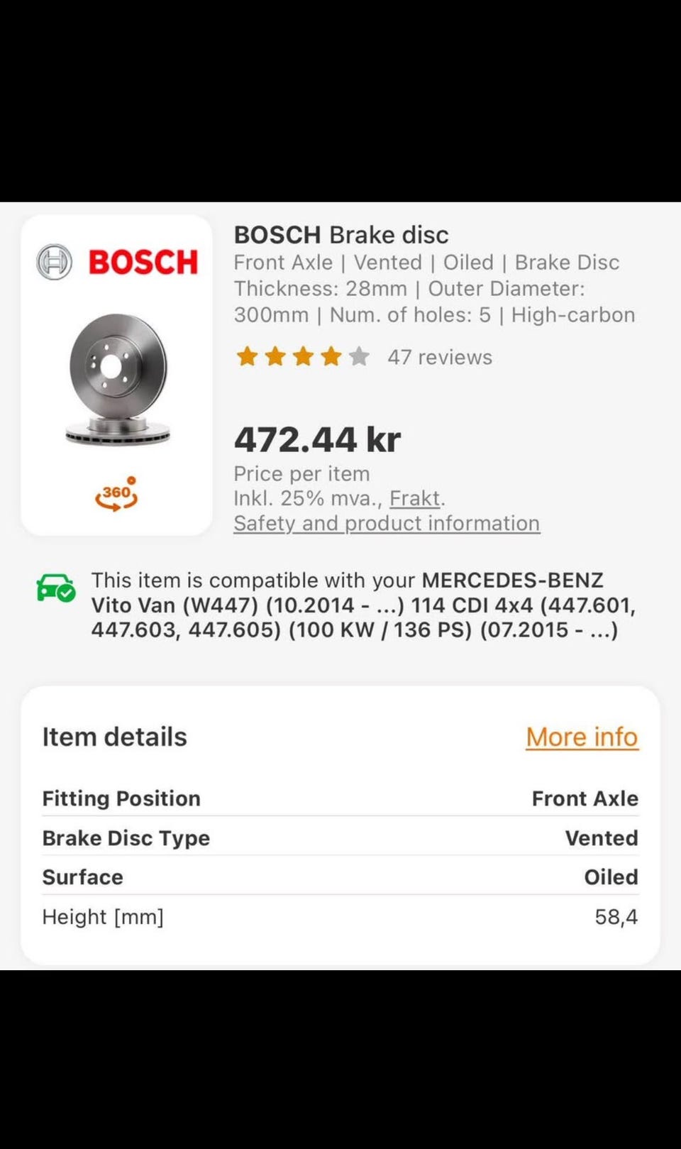Open the 47 reviews link
Image resolution: width=681 pixels, height=1149 pixels.
[440, 357]
